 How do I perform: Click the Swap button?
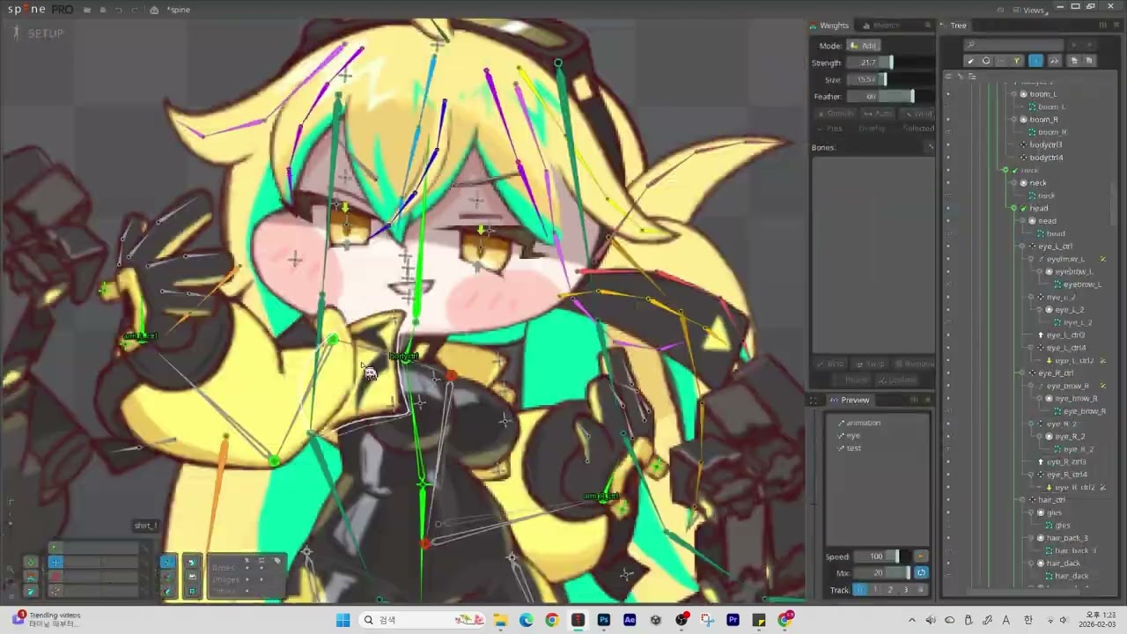pos(871,364)
